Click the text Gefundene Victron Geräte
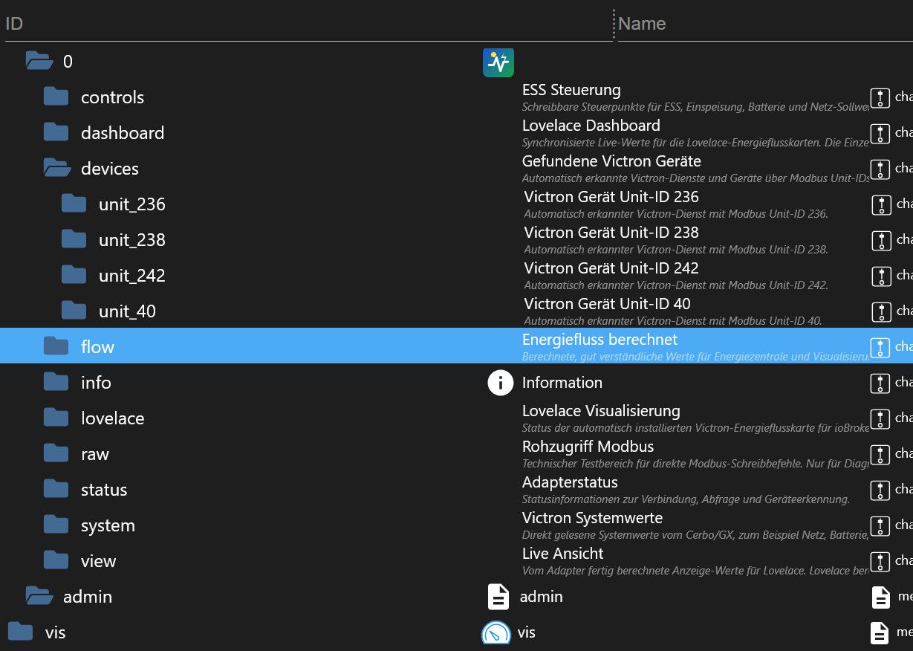This screenshot has width=913, height=651. pyautogui.click(x=611, y=161)
